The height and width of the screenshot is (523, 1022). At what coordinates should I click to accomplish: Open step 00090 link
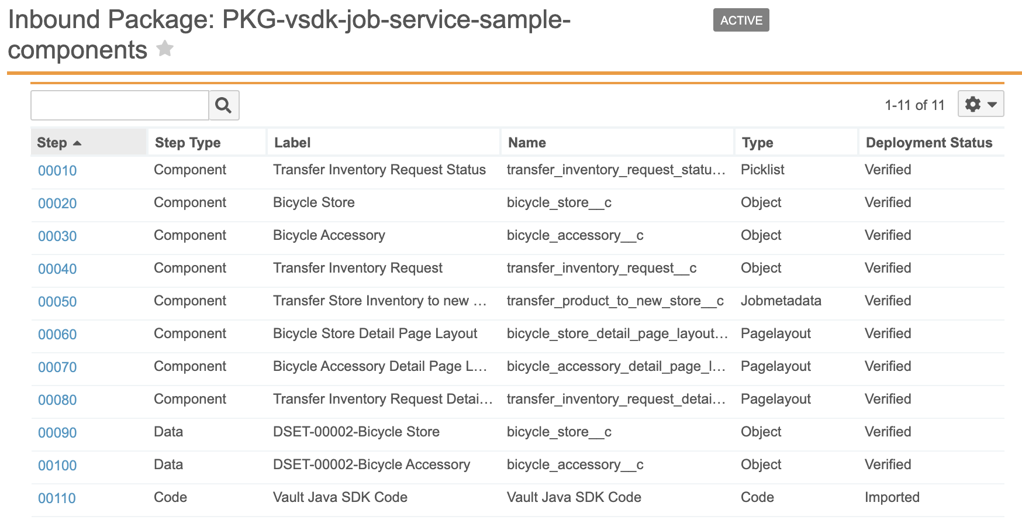click(x=57, y=433)
